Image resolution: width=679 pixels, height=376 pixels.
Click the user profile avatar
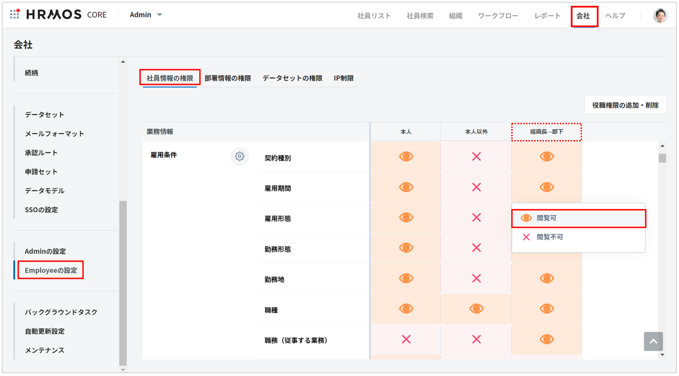[660, 16]
